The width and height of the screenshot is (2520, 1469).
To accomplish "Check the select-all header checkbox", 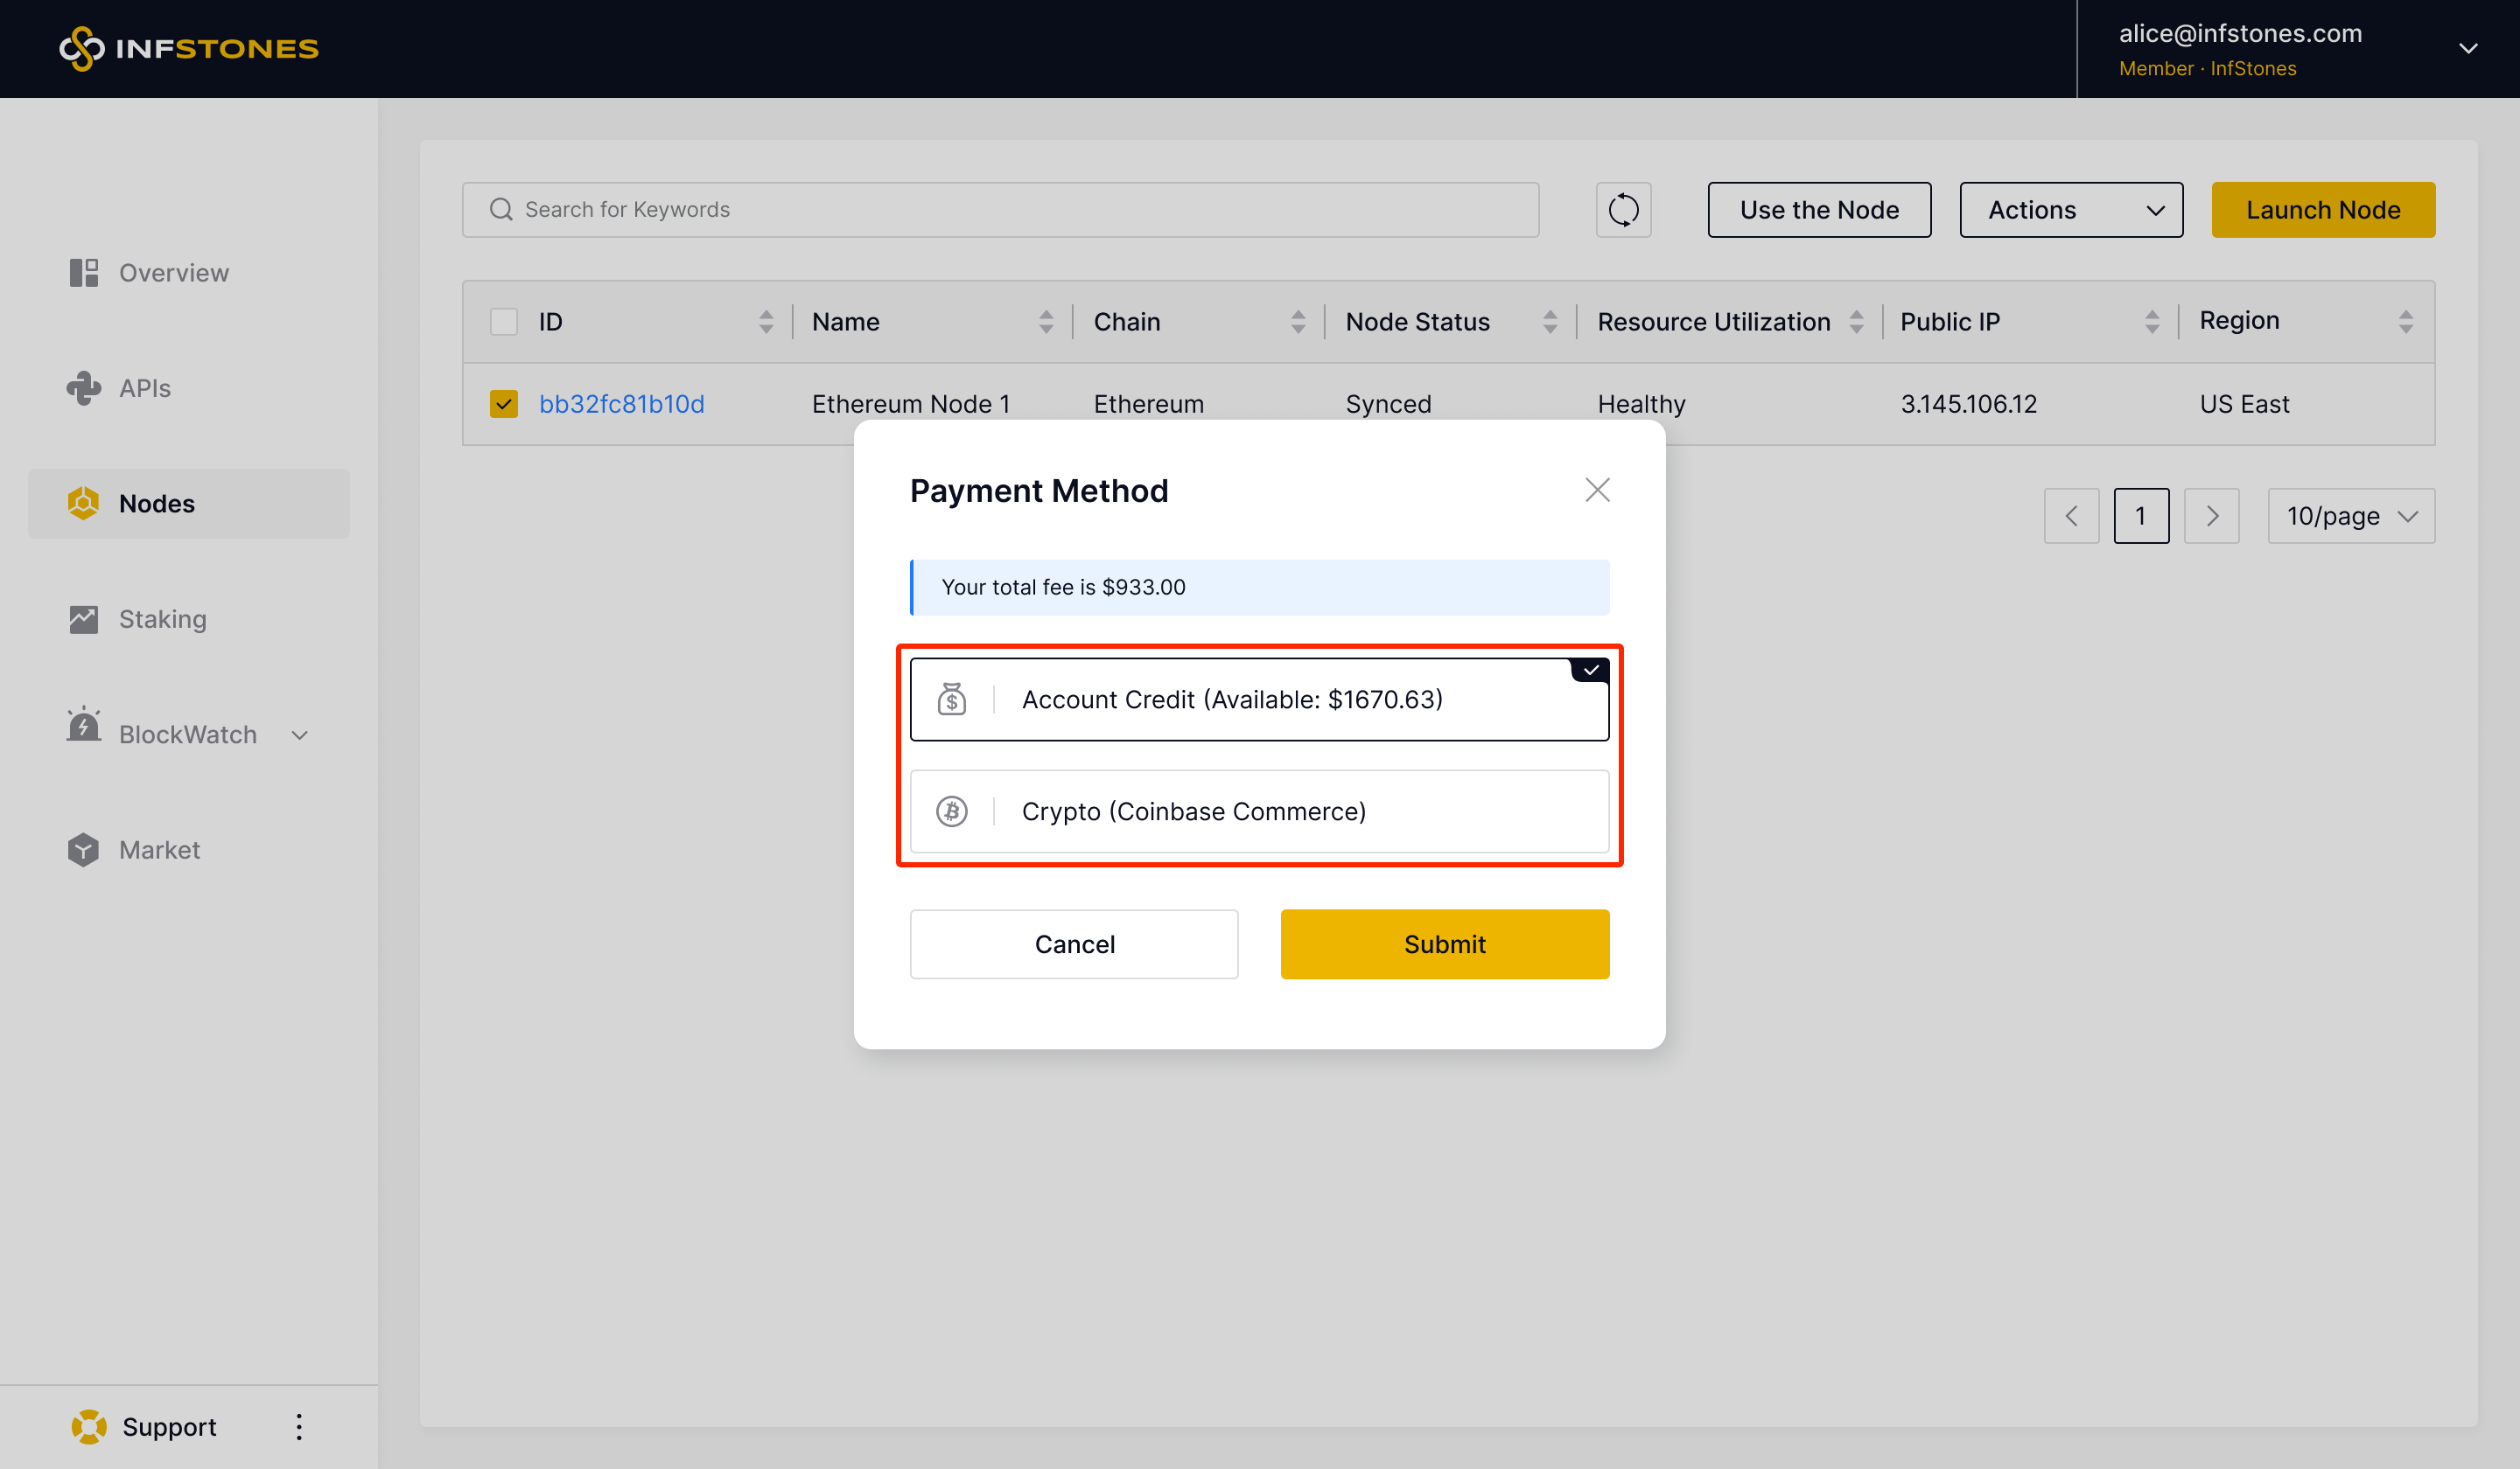I will pos(504,322).
